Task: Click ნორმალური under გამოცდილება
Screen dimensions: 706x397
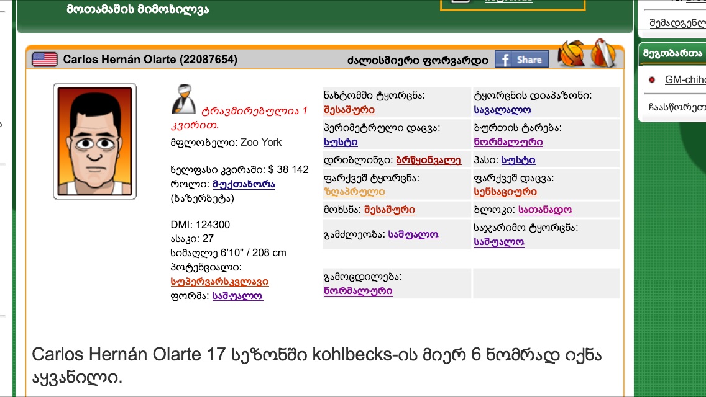Action: [x=358, y=291]
